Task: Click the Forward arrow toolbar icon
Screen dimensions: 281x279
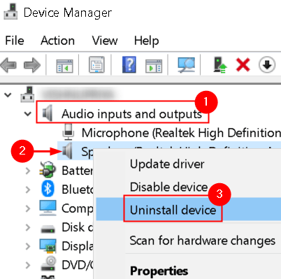Action: pyautogui.click(x=32, y=65)
